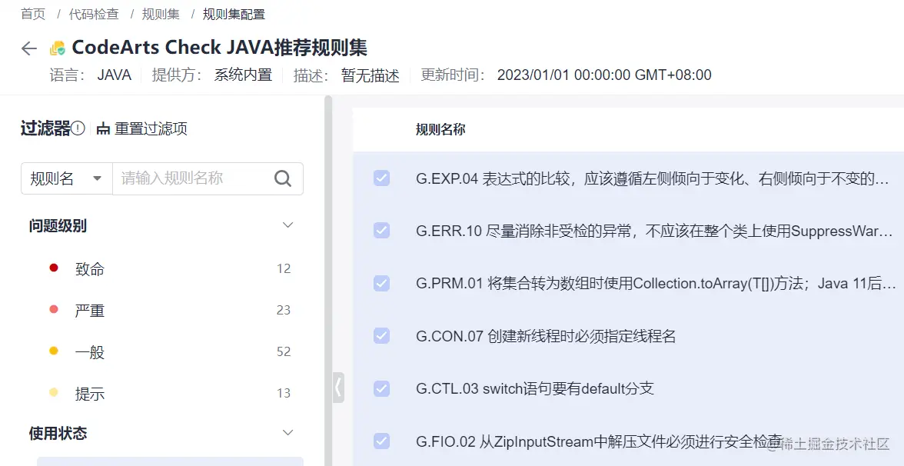Image resolution: width=904 pixels, height=466 pixels.
Task: Click the 更新时间 timestamp value
Action: tap(604, 75)
